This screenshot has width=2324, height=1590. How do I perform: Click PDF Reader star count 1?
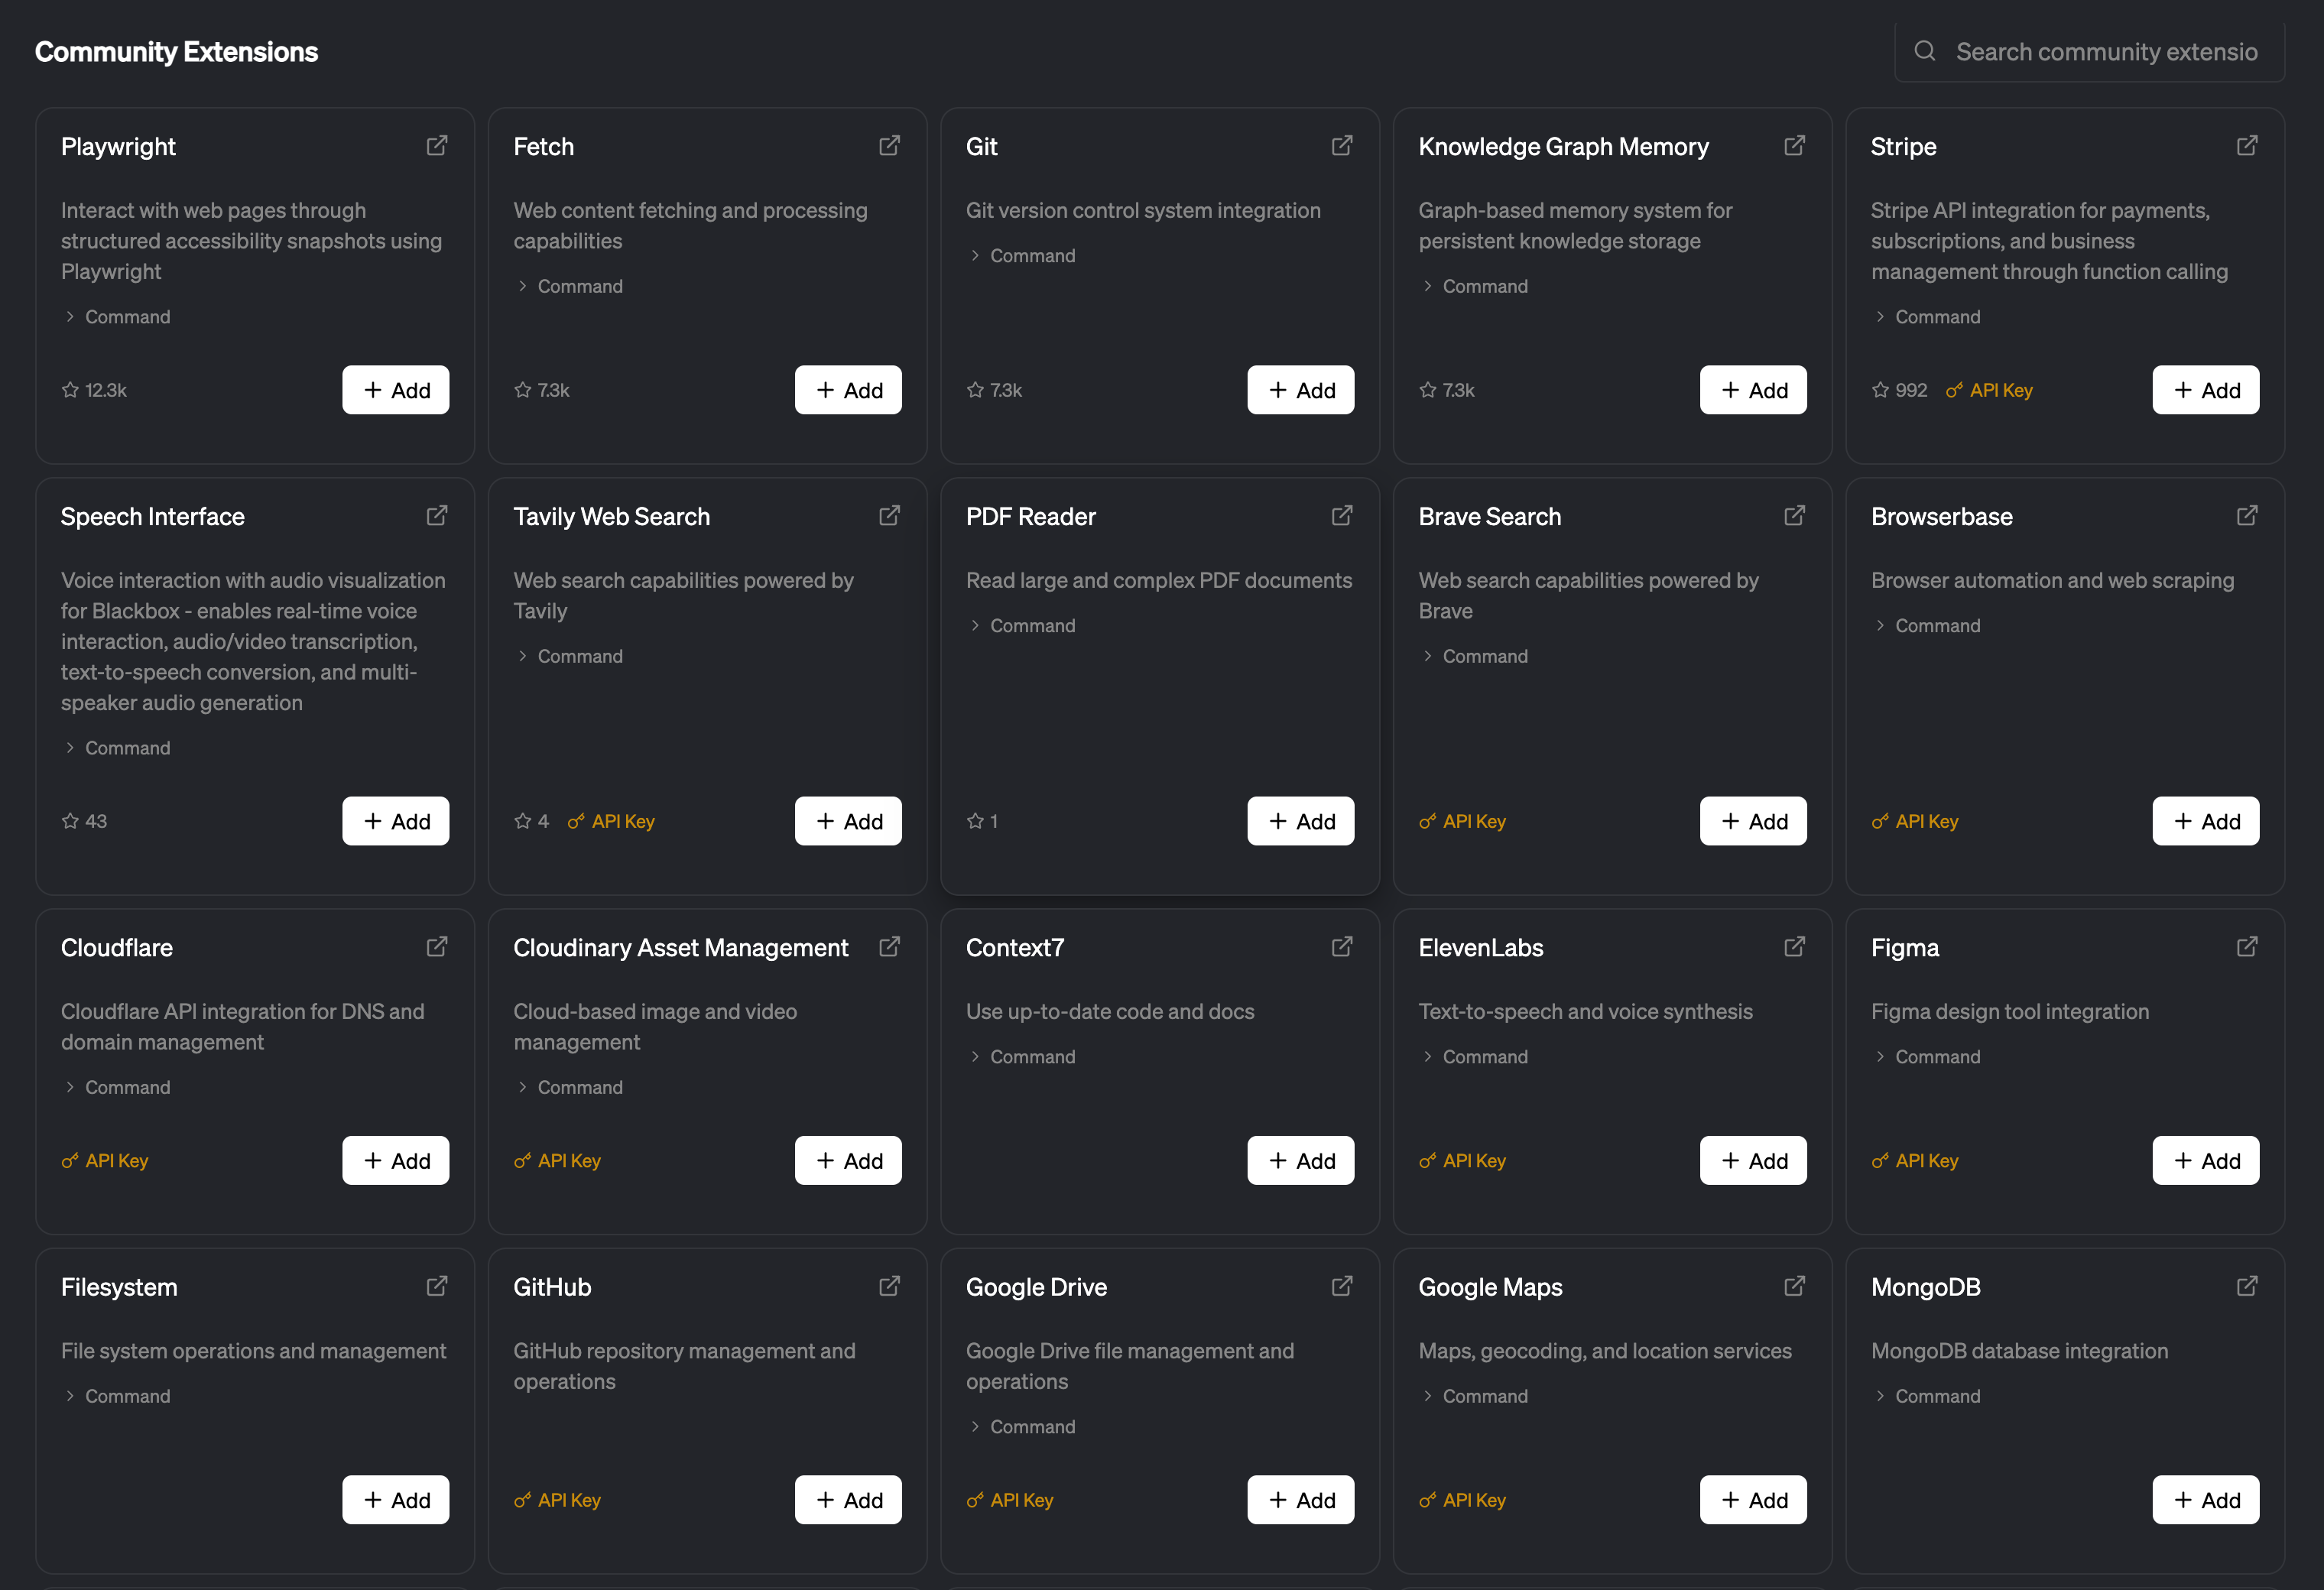pyautogui.click(x=982, y=821)
